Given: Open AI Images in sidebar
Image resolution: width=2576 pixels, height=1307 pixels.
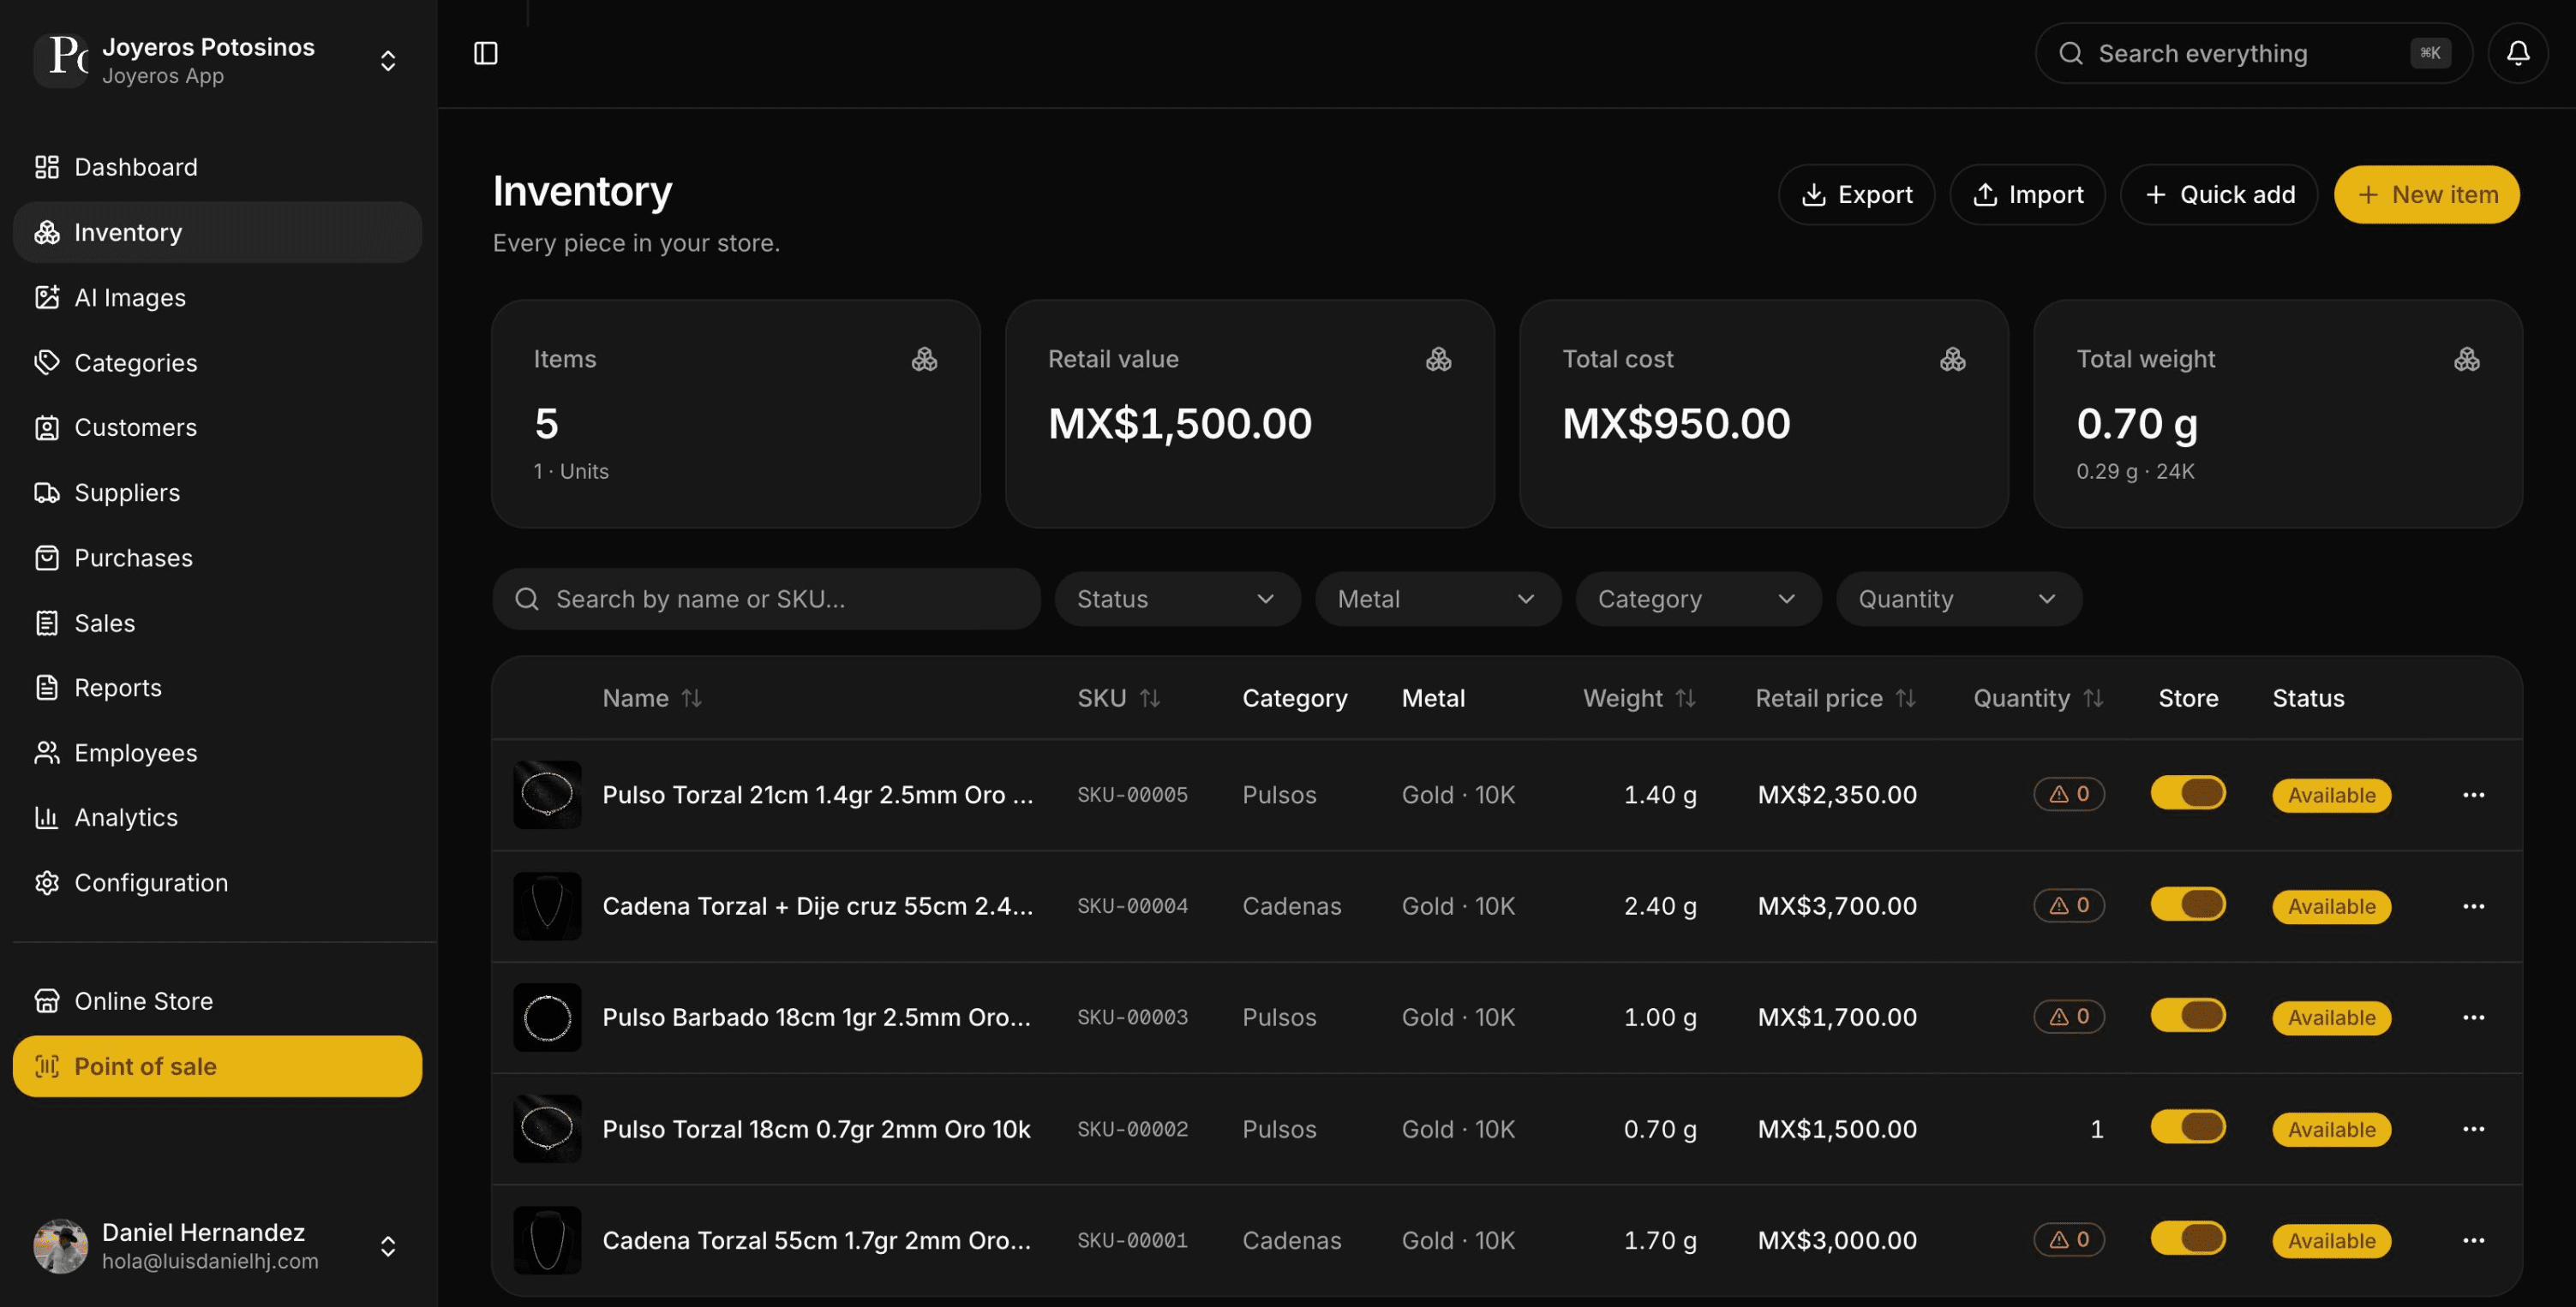Looking at the screenshot, I should pos(217,298).
